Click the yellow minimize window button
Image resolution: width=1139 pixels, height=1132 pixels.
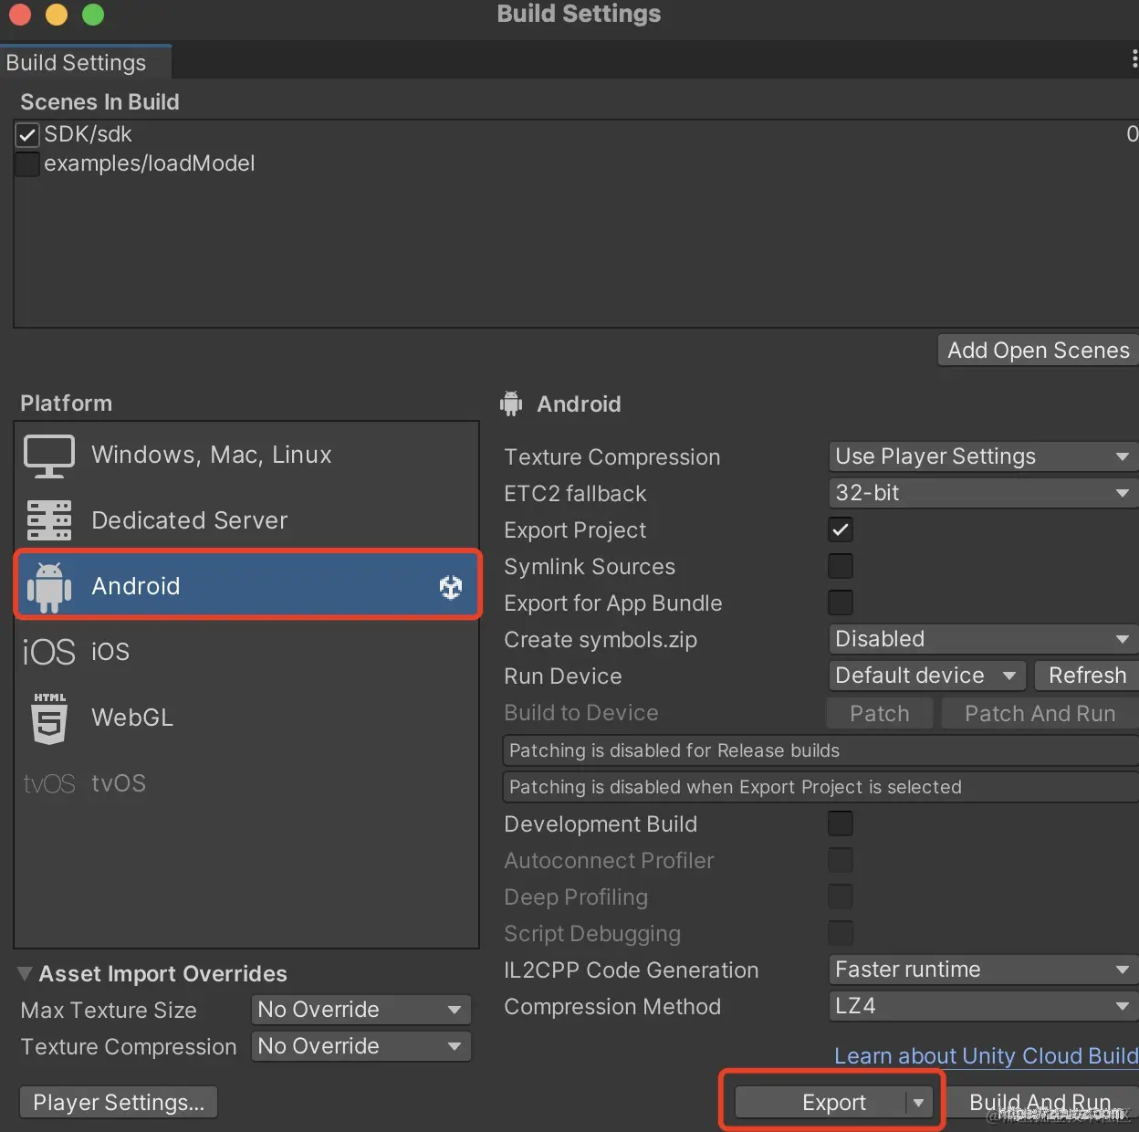point(57,15)
